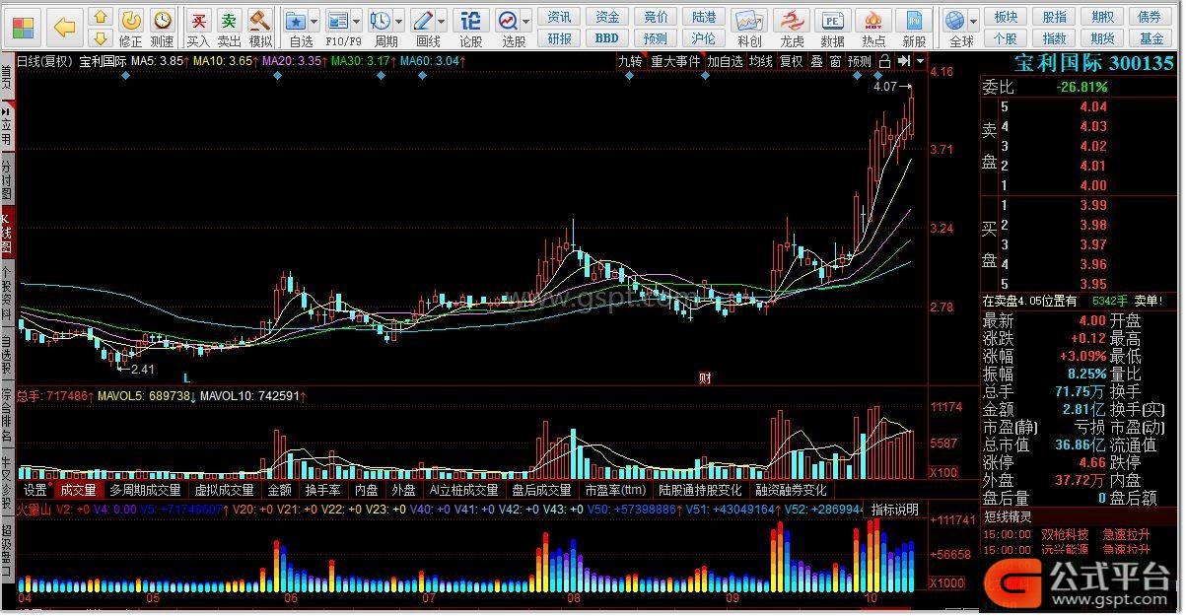This screenshot has width=1186, height=616.
Task: Click the 竞价 auction button
Action: 656,17
